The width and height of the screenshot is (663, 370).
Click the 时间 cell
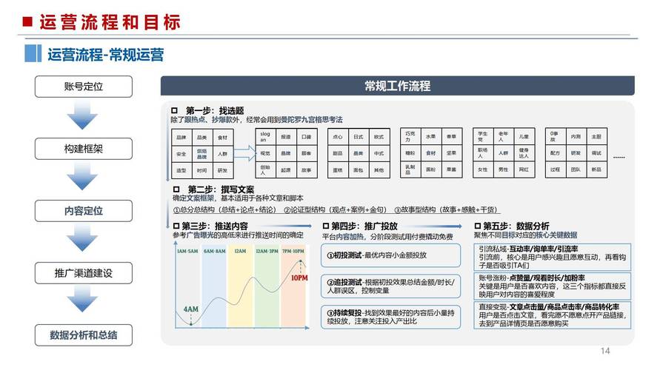202,170
